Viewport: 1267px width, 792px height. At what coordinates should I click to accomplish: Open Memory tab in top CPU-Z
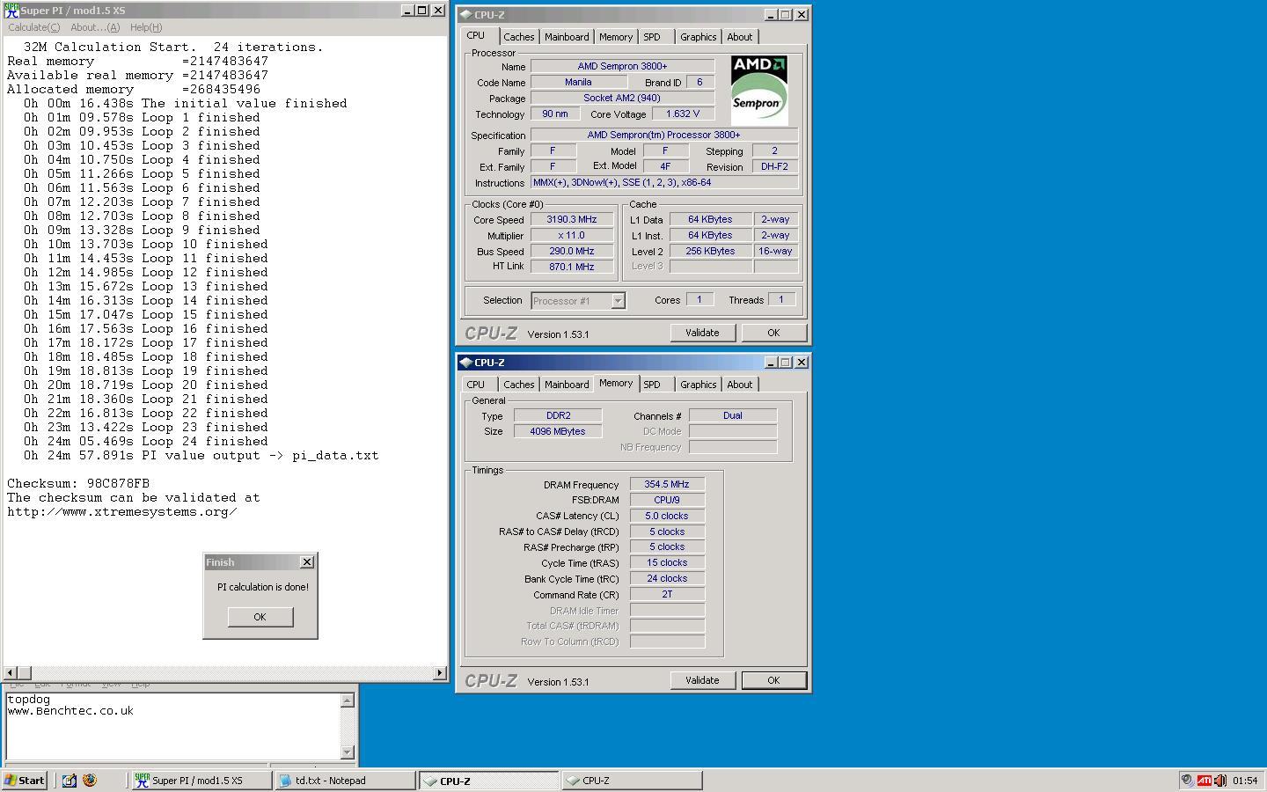click(616, 37)
